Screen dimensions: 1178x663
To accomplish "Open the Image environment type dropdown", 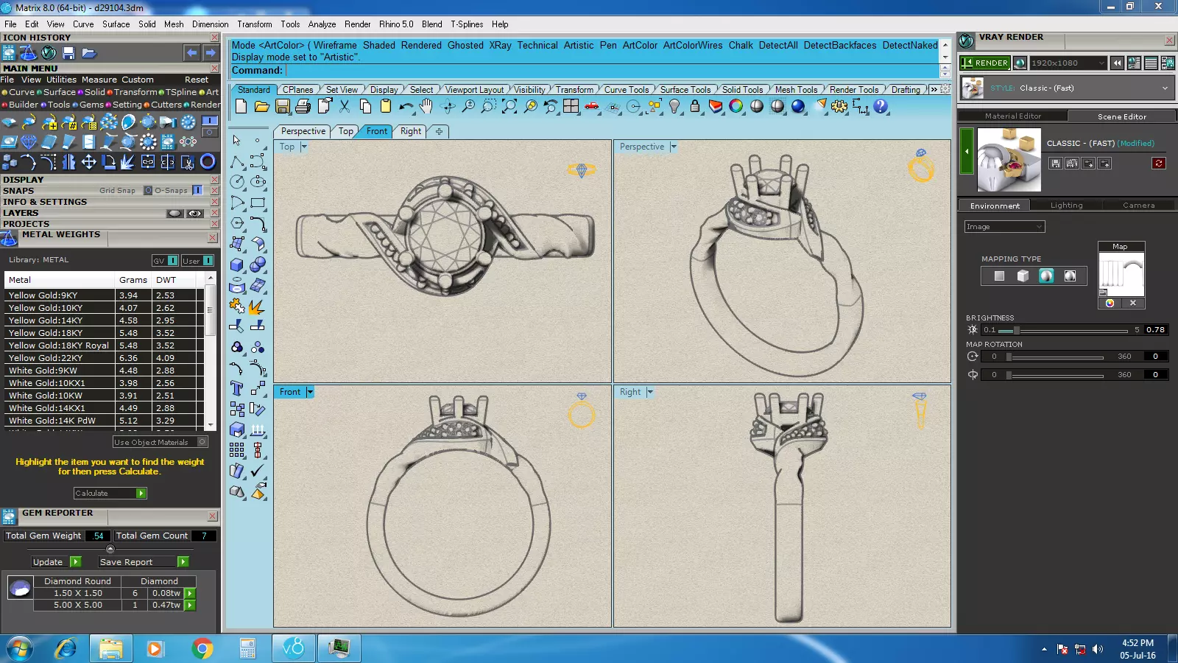I will click(x=1004, y=227).
